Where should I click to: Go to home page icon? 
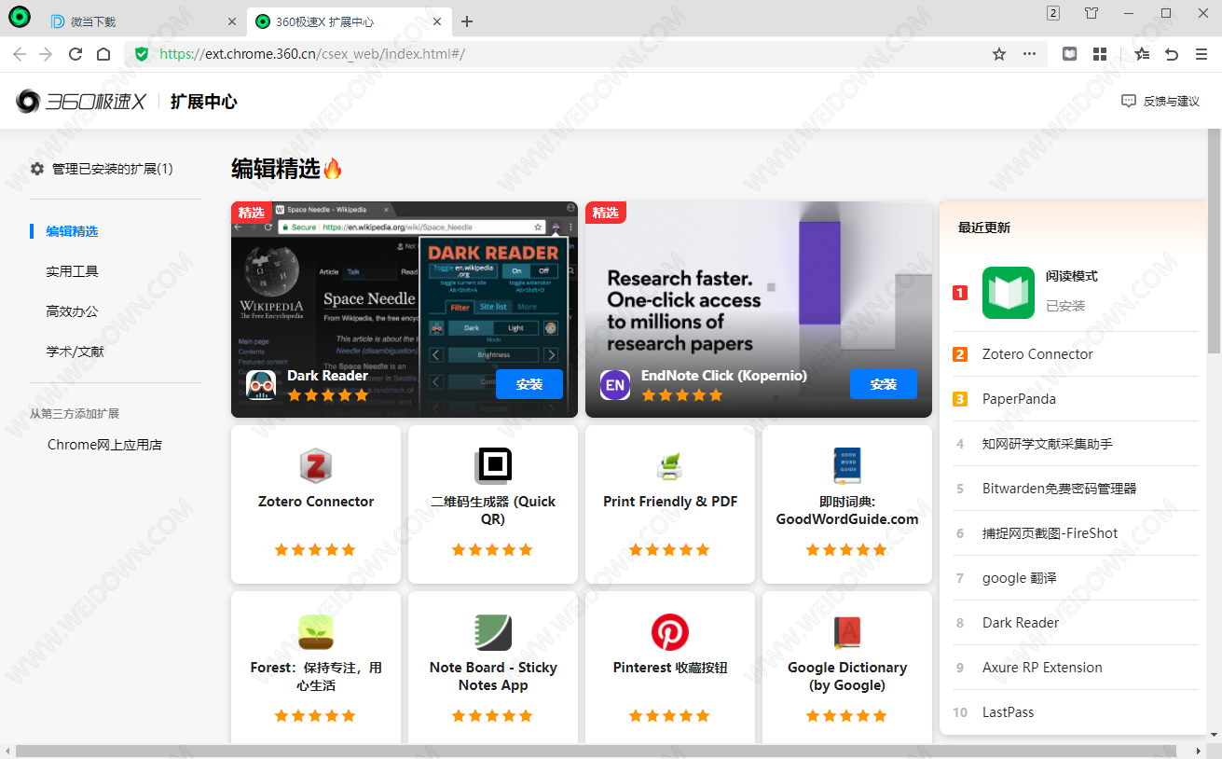click(103, 54)
